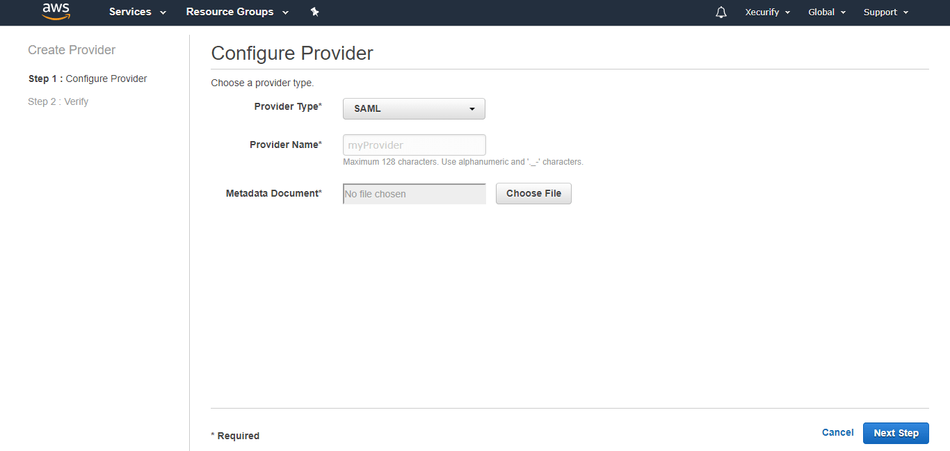Click the Create Provider page heading
This screenshot has width=950, height=451.
pyautogui.click(x=72, y=49)
